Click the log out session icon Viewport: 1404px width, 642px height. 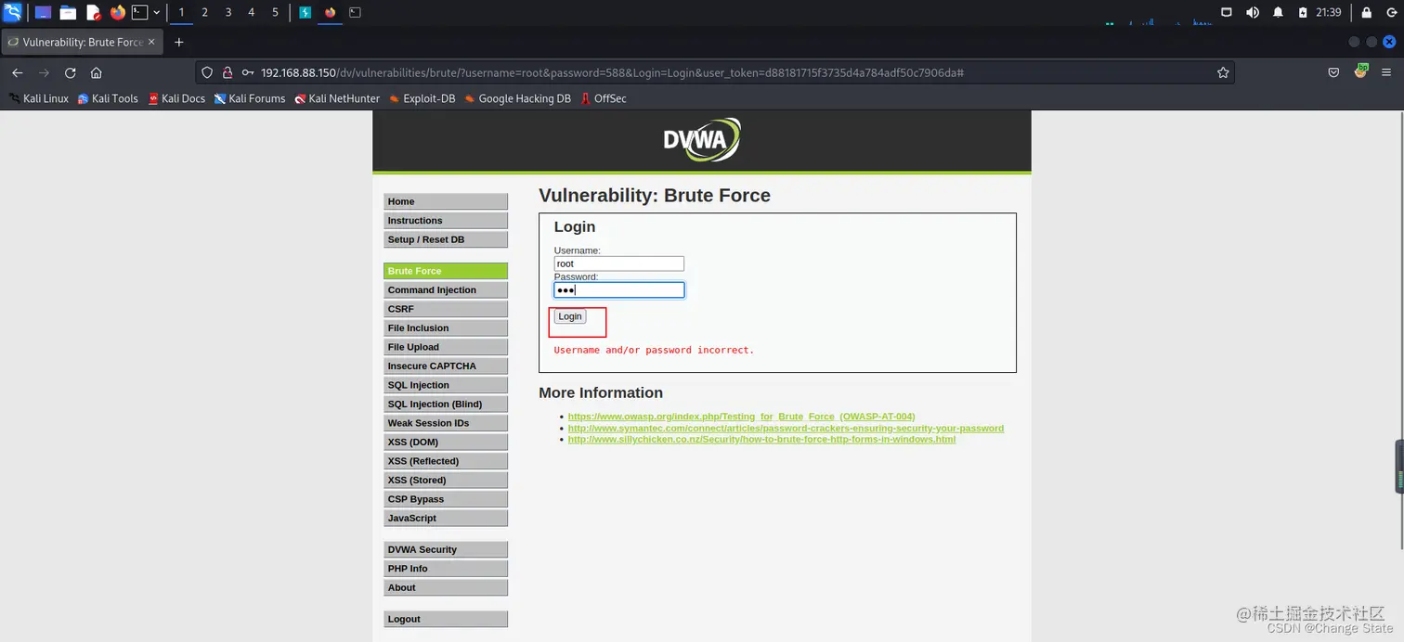click(1391, 13)
